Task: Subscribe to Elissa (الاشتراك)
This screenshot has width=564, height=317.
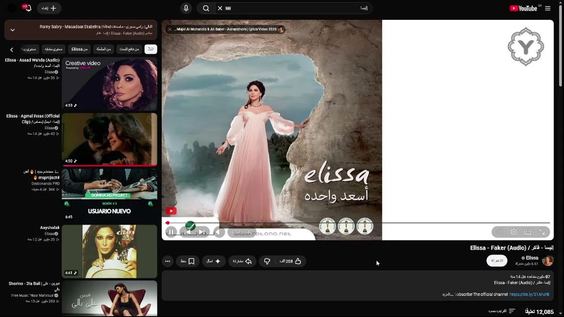Action: [x=497, y=261]
